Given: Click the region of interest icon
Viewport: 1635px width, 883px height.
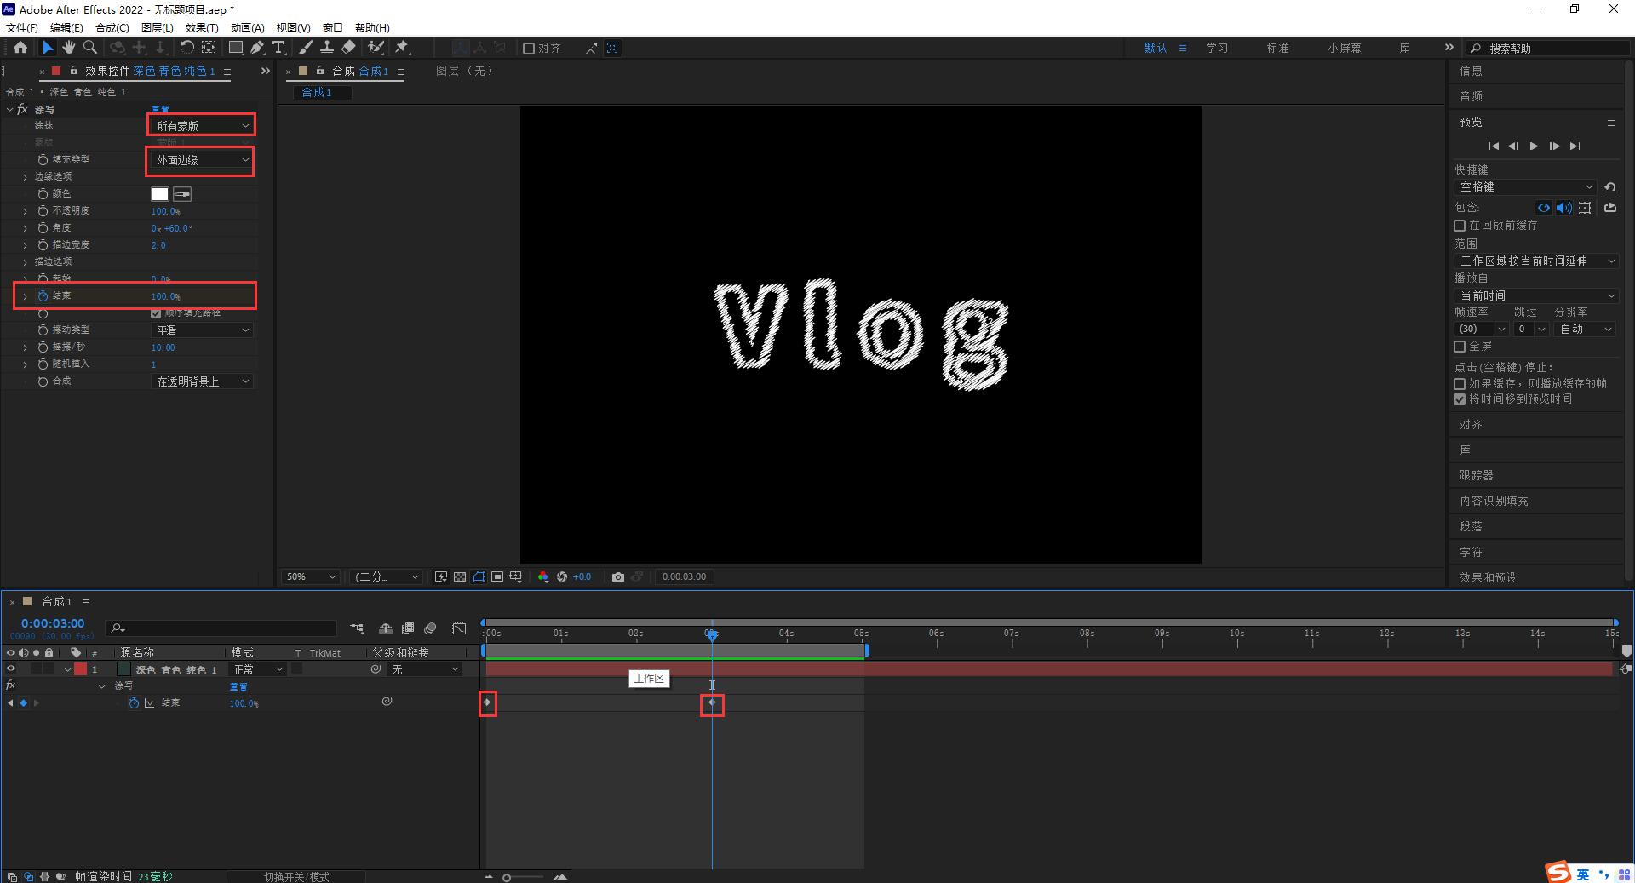Looking at the screenshot, I should 497,576.
